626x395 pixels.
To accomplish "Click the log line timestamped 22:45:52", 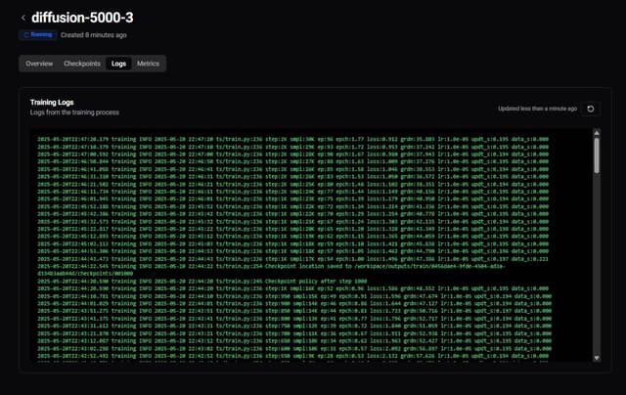I will click(292, 206).
